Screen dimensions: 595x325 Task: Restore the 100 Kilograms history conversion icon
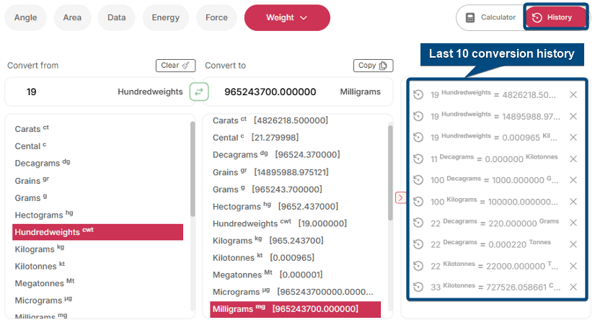tap(418, 201)
